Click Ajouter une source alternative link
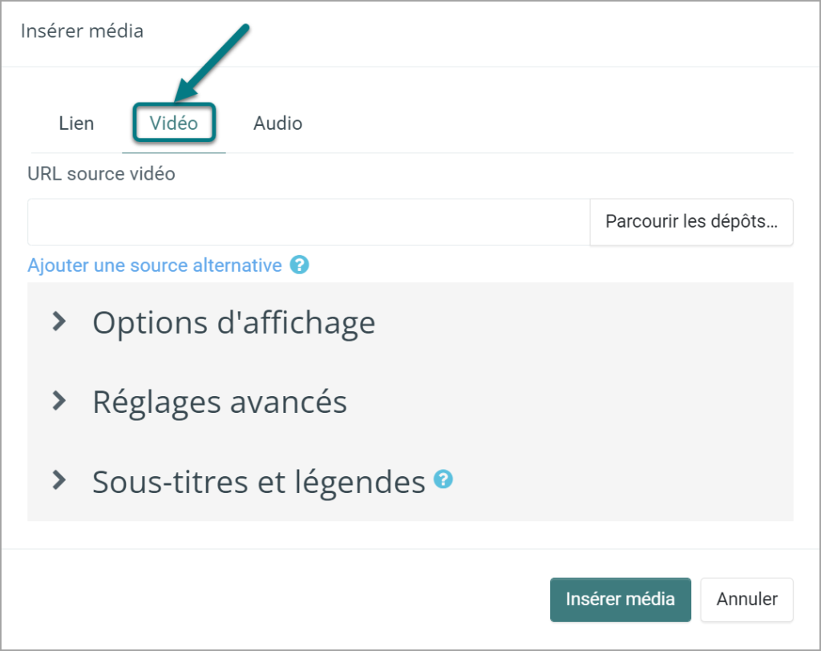This screenshot has width=821, height=651. (x=155, y=265)
